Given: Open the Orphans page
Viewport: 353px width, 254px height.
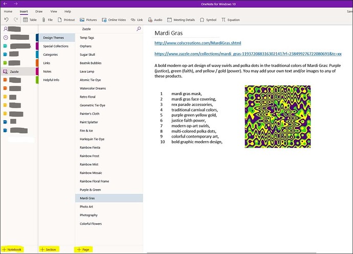Looking at the screenshot, I should tap(109, 46).
